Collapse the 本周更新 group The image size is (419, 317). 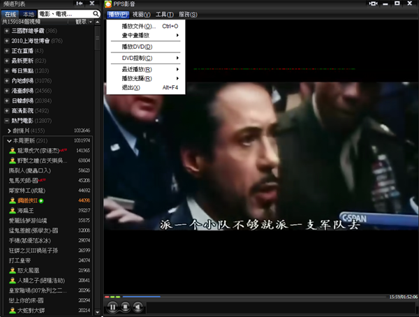click(9, 140)
